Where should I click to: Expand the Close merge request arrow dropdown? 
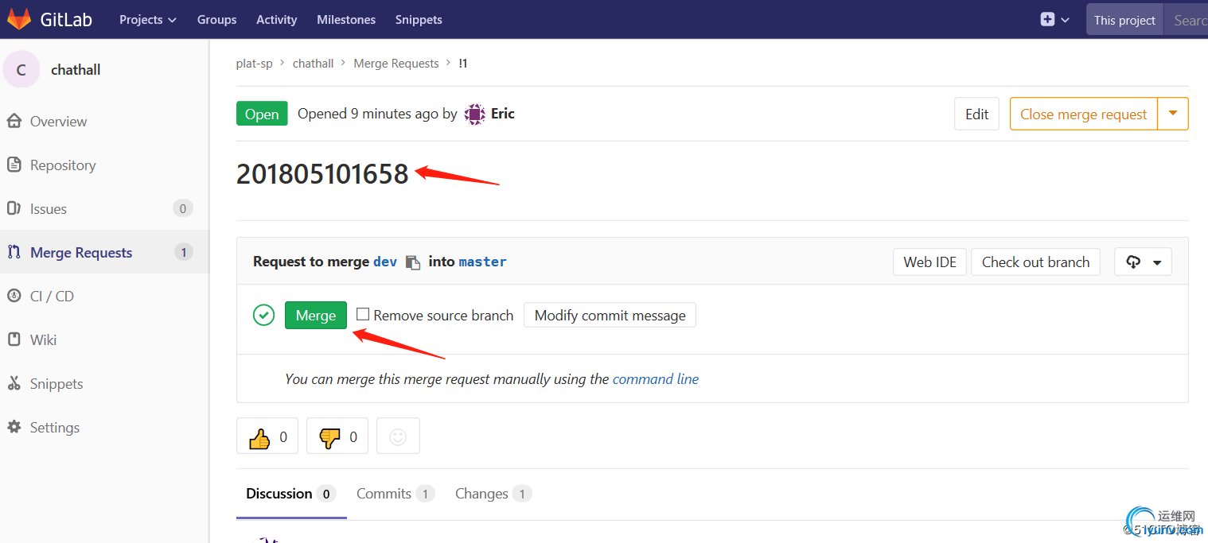(x=1173, y=114)
